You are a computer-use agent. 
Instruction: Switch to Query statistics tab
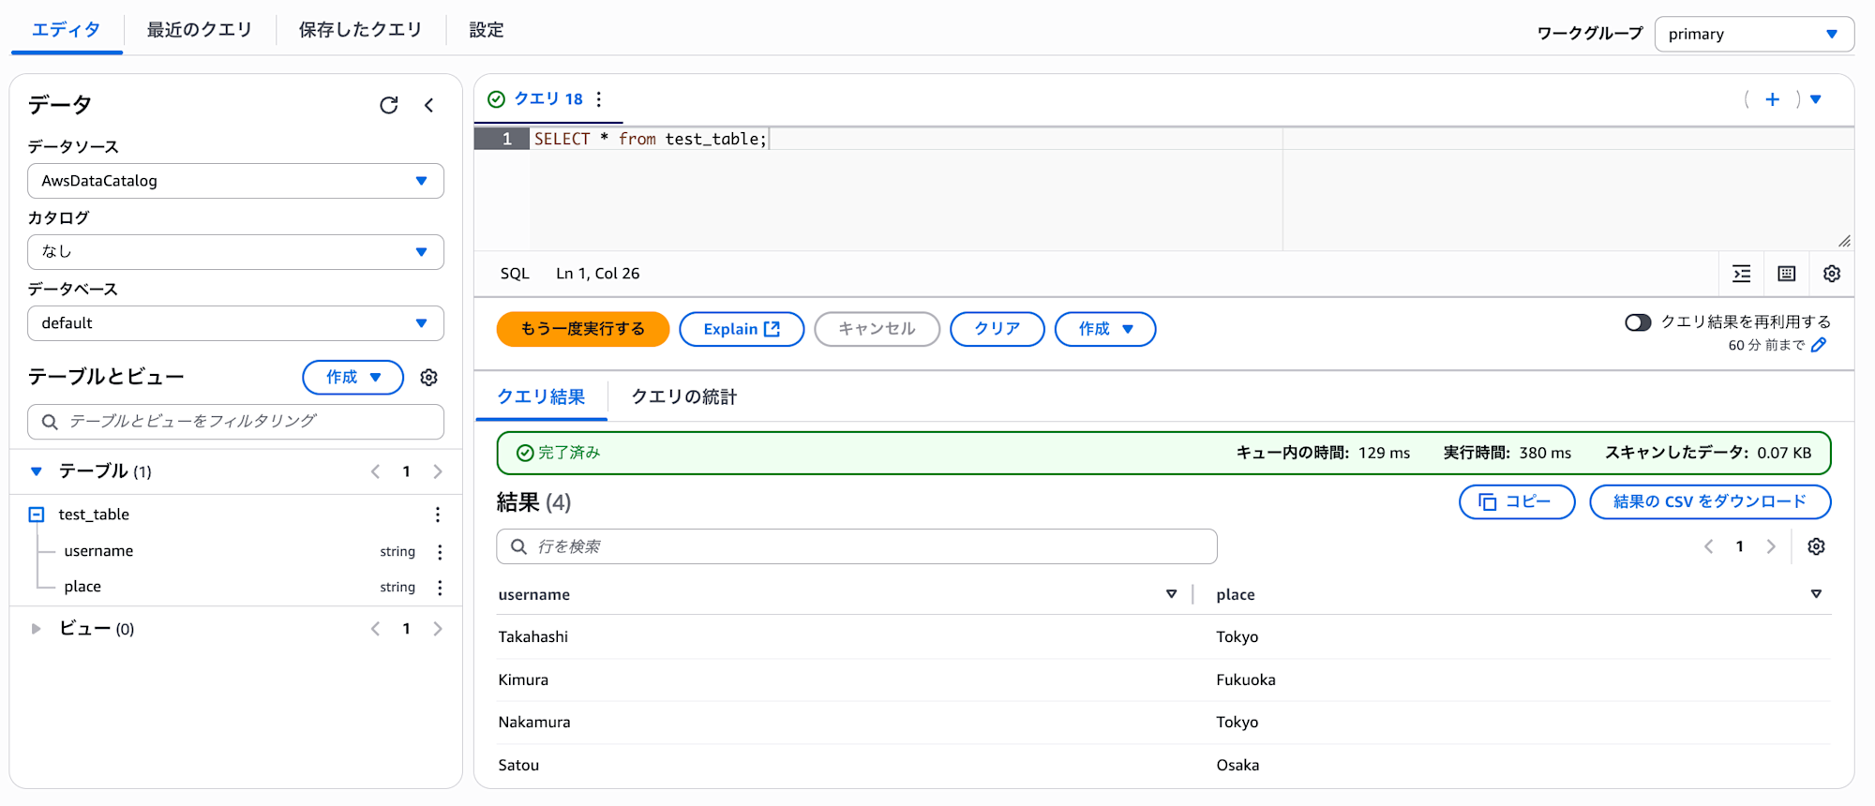point(684,397)
